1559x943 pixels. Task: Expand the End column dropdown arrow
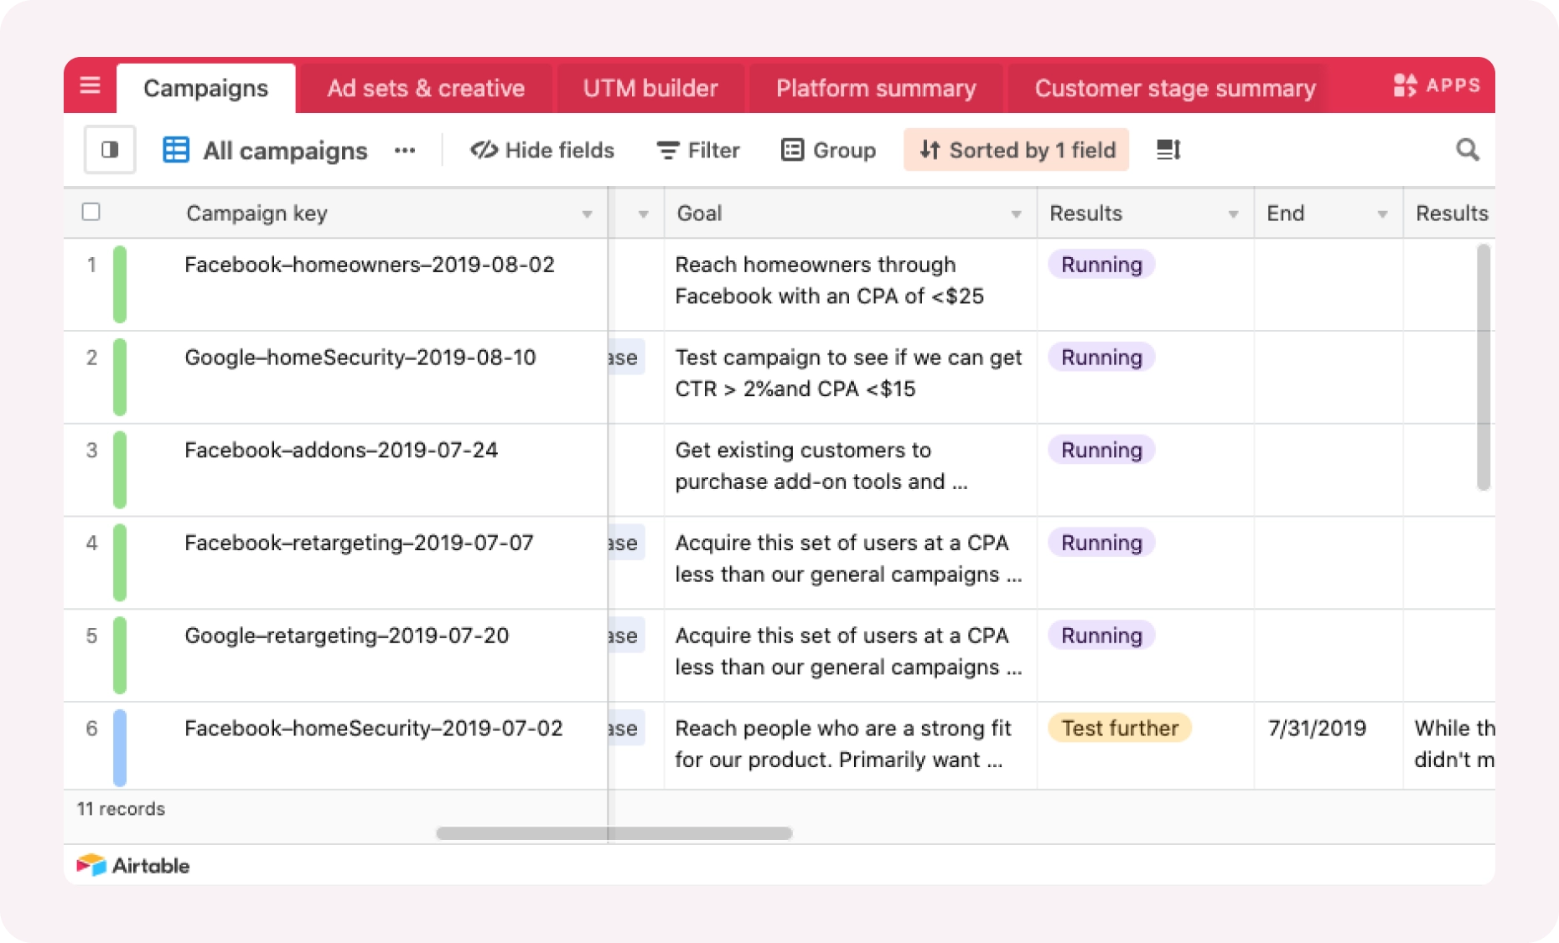[x=1382, y=214]
